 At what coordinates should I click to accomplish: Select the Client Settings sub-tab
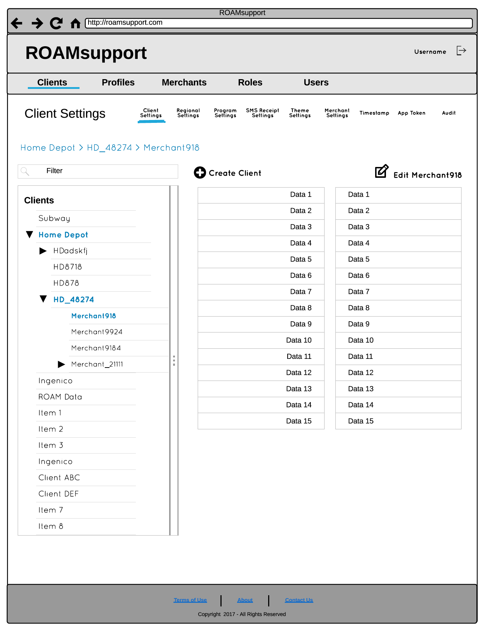151,113
